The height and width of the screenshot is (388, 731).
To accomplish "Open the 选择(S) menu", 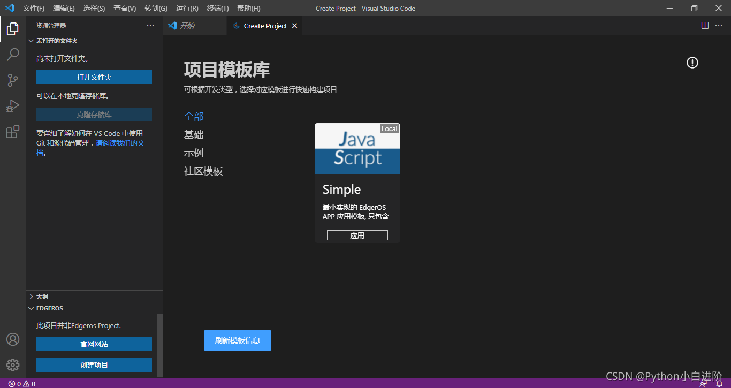I will (94, 8).
